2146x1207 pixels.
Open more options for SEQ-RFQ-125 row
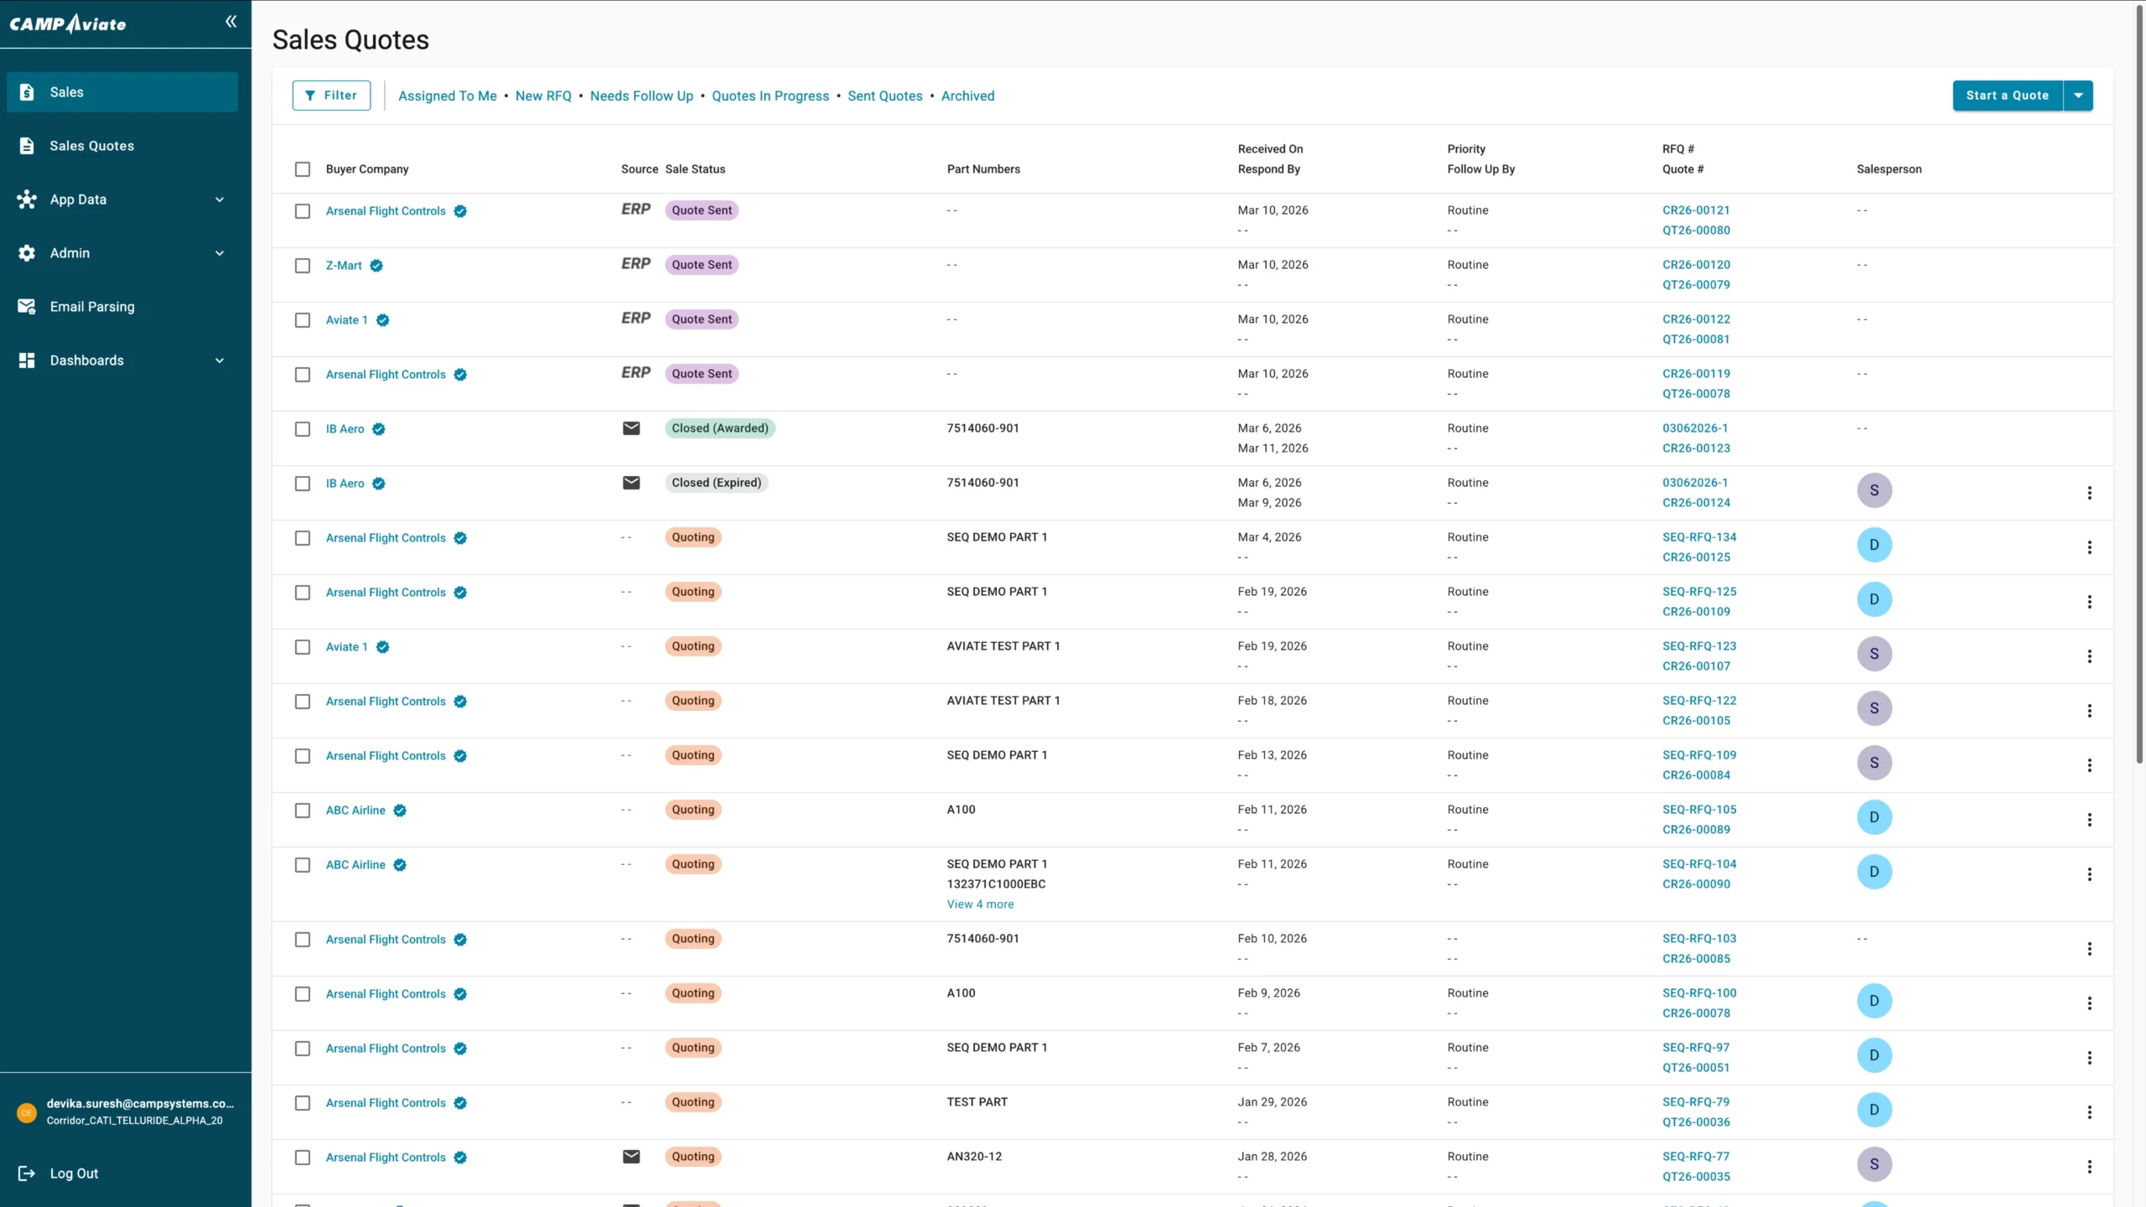[x=2089, y=602]
